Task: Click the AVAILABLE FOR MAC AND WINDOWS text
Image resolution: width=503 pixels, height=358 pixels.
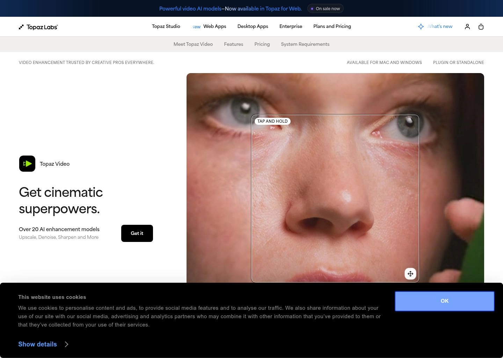Action: coord(384,63)
